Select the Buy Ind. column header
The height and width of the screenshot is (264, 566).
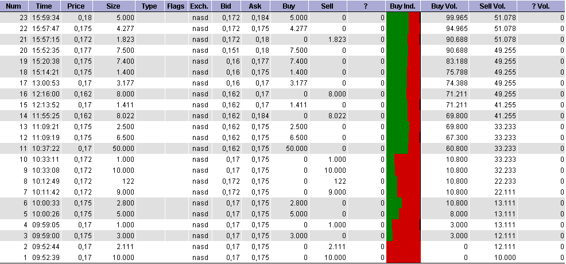click(x=403, y=6)
